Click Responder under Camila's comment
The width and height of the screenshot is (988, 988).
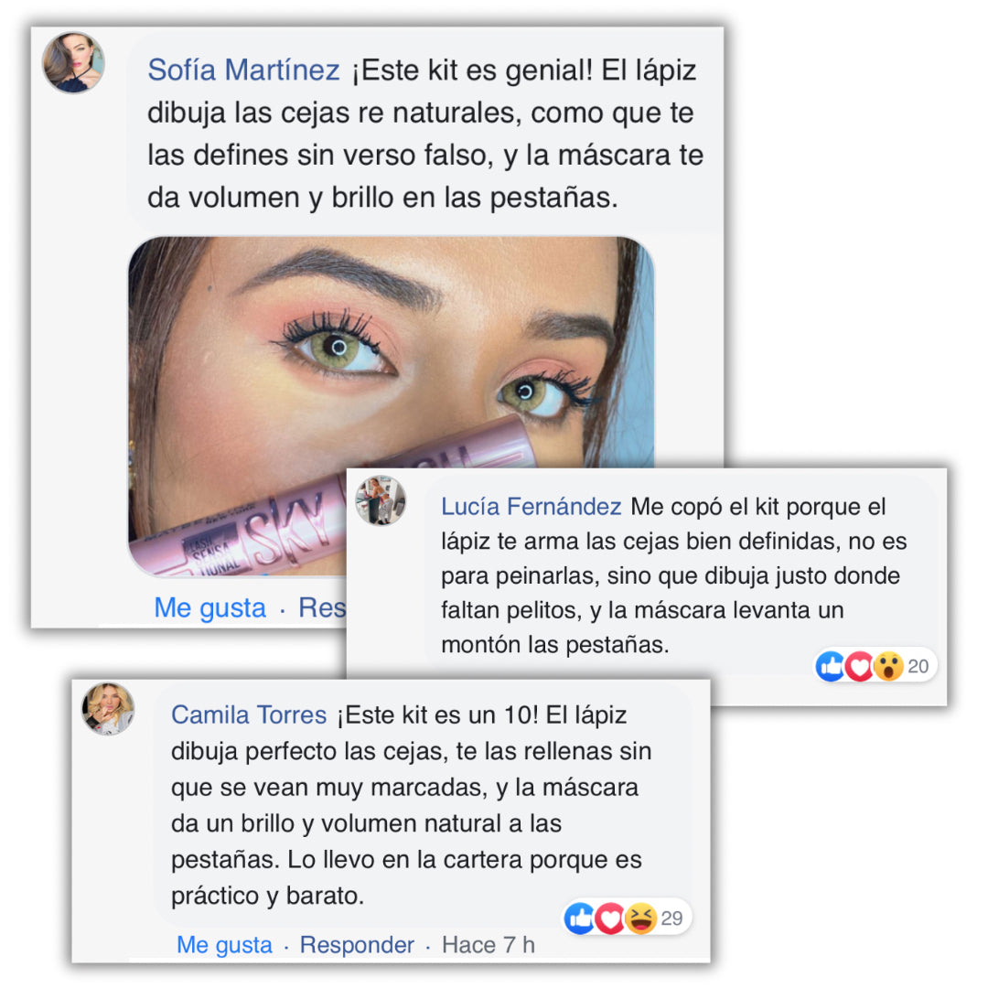coord(357,944)
